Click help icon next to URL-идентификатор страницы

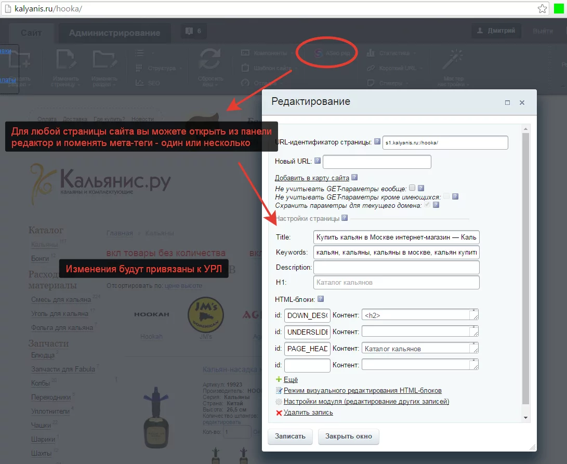coord(377,142)
